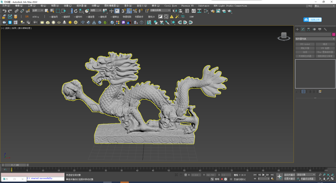
Task: Open the Utilities wrench panel icon
Action: coord(325,29)
